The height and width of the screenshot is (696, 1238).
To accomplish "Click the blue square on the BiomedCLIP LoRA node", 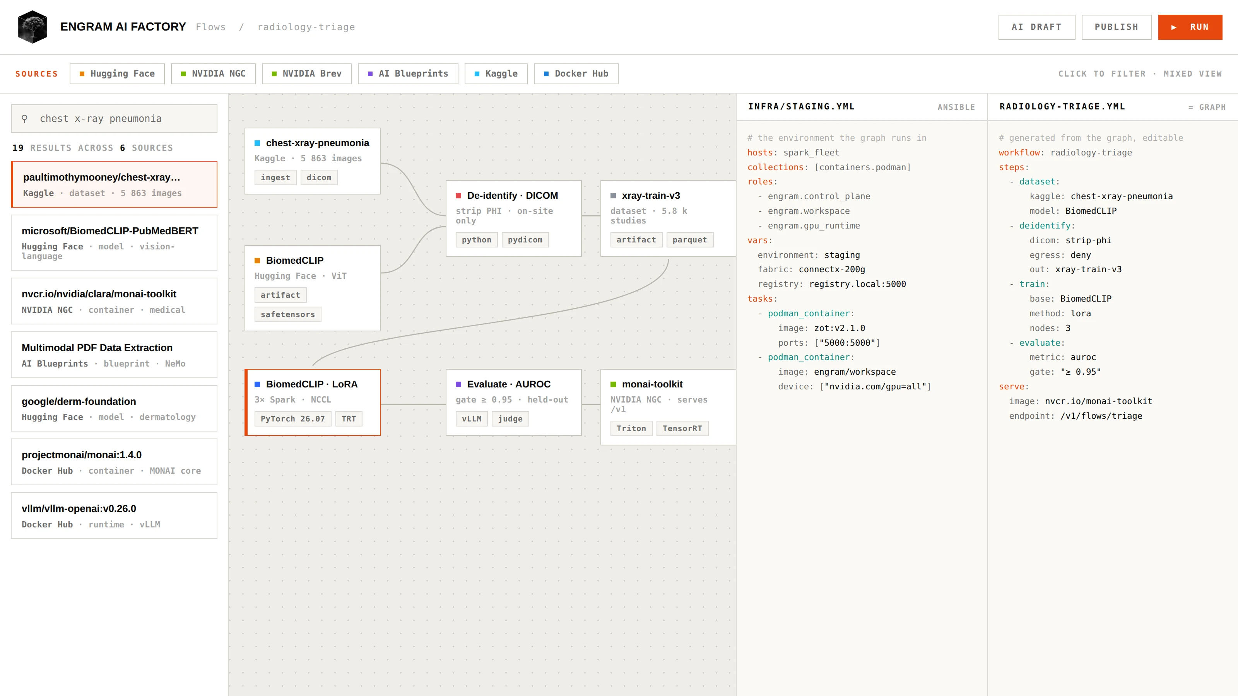I will (257, 384).
